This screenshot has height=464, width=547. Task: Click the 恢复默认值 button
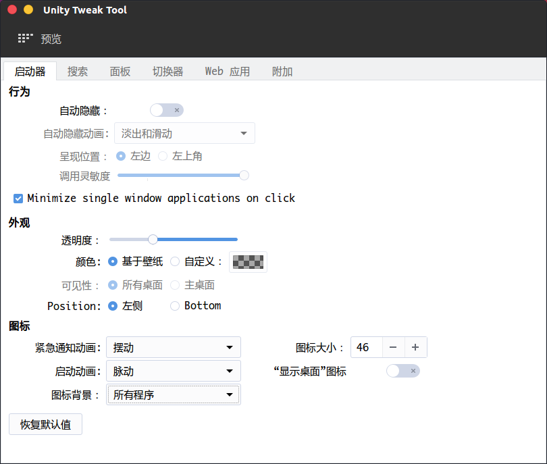(x=45, y=425)
